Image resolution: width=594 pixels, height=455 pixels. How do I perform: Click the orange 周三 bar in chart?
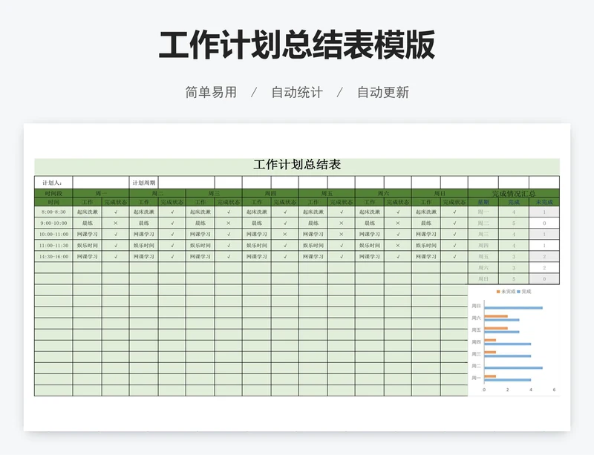tap(490, 352)
